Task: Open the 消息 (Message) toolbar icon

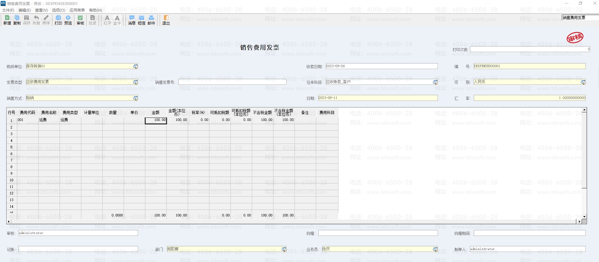Action: tap(132, 20)
